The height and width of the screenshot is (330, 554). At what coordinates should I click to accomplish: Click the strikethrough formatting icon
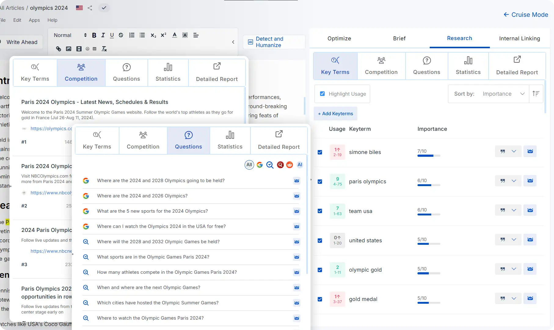click(121, 35)
